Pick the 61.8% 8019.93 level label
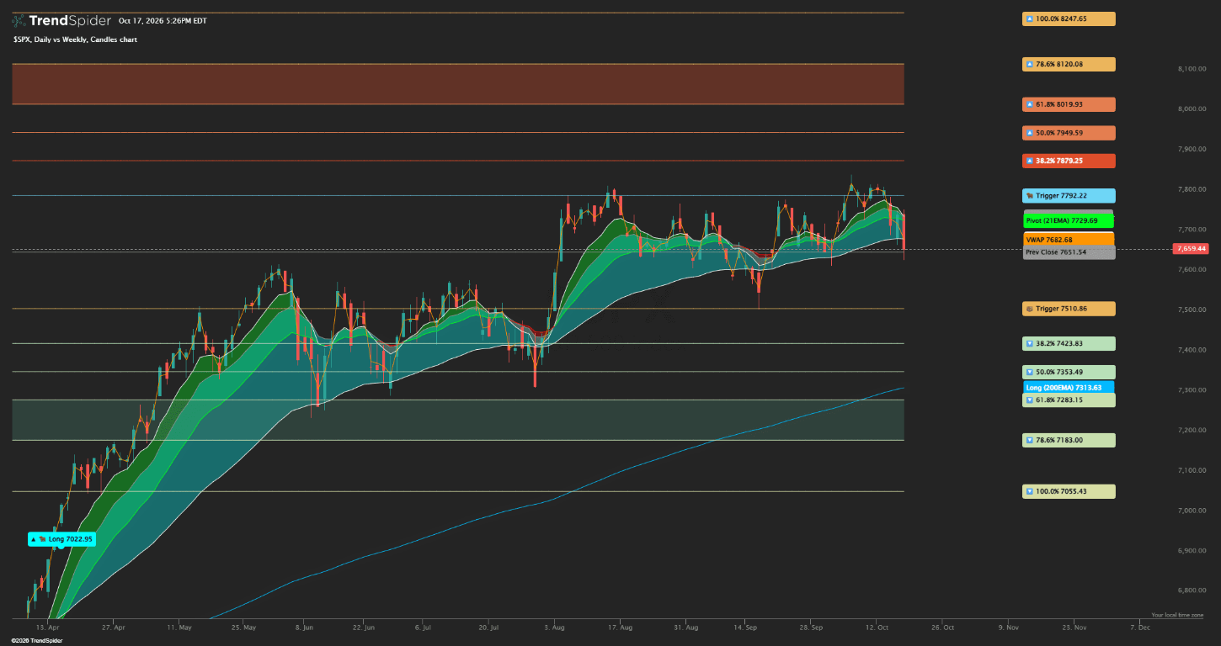Image resolution: width=1221 pixels, height=646 pixels. pyautogui.click(x=1069, y=104)
